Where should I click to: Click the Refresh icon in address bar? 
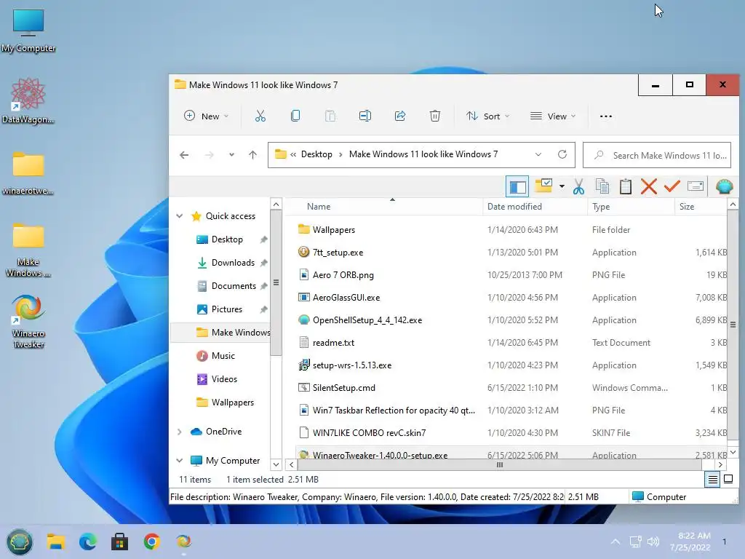[x=562, y=154]
